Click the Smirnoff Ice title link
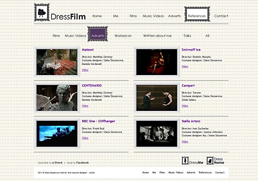Viewport: 258px width, 181px height. [x=191, y=50]
